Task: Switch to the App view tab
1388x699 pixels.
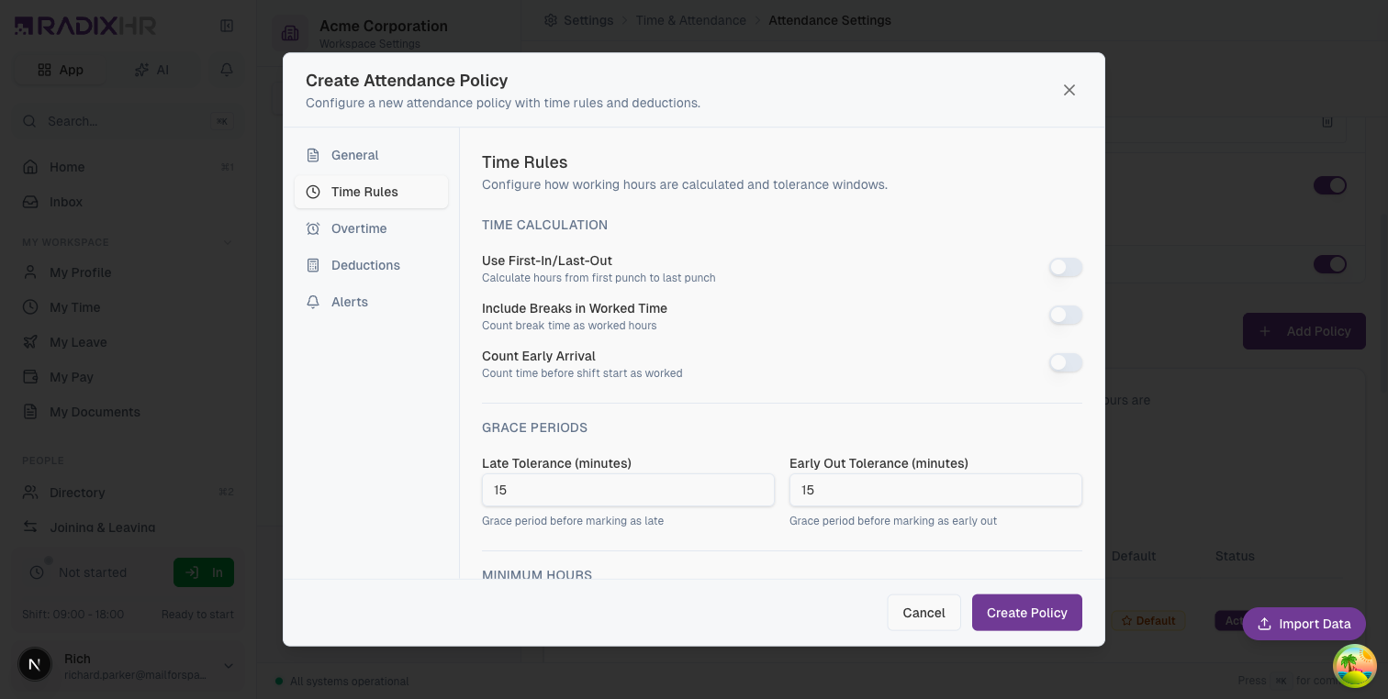Action: pos(61,70)
